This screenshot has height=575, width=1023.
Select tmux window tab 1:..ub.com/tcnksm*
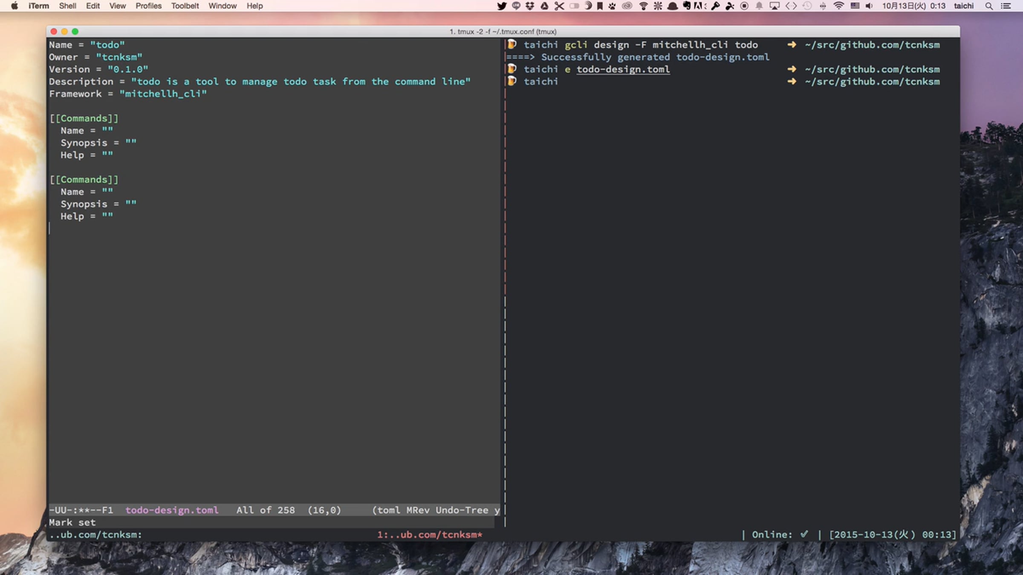click(x=430, y=535)
